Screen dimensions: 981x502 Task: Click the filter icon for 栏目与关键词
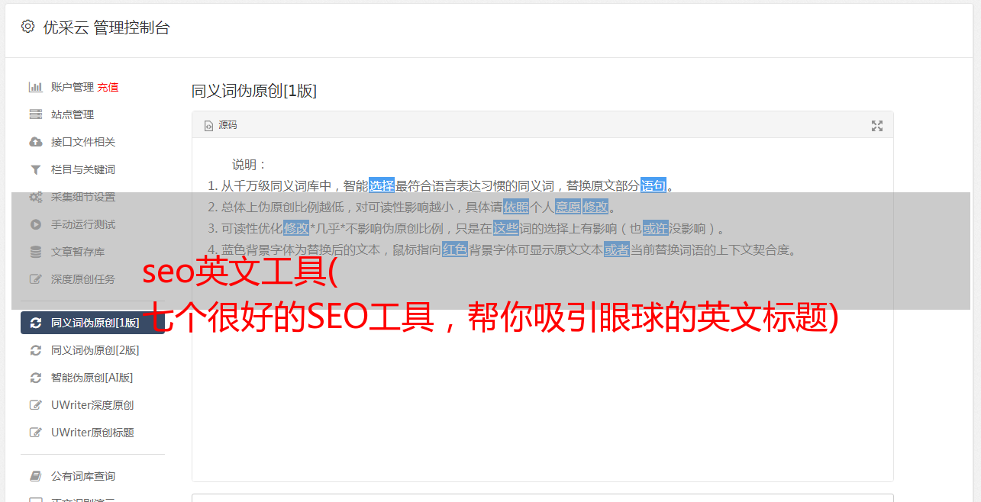(35, 169)
